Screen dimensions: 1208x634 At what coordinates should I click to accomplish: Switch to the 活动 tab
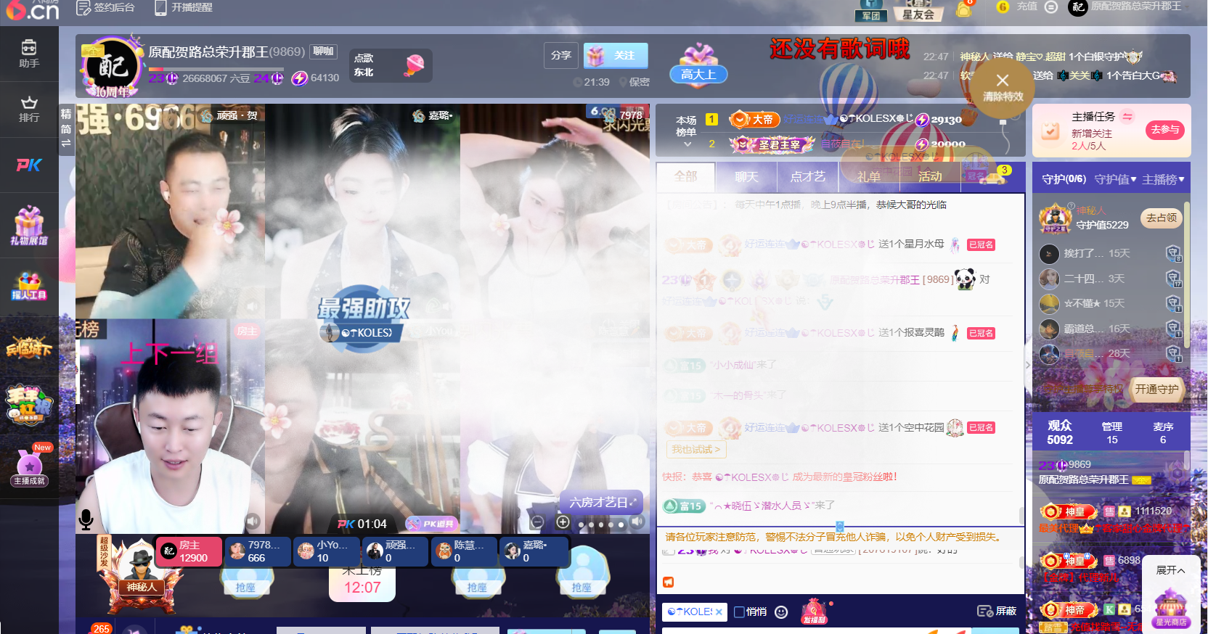929,176
